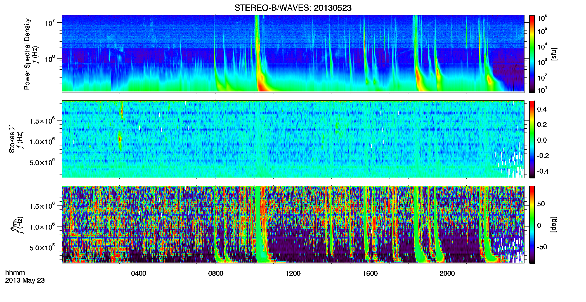The width and height of the screenshot is (586, 302).
Task: Click the plot title STEREO-B/WAVES: 20130523
Action: [293, 8]
